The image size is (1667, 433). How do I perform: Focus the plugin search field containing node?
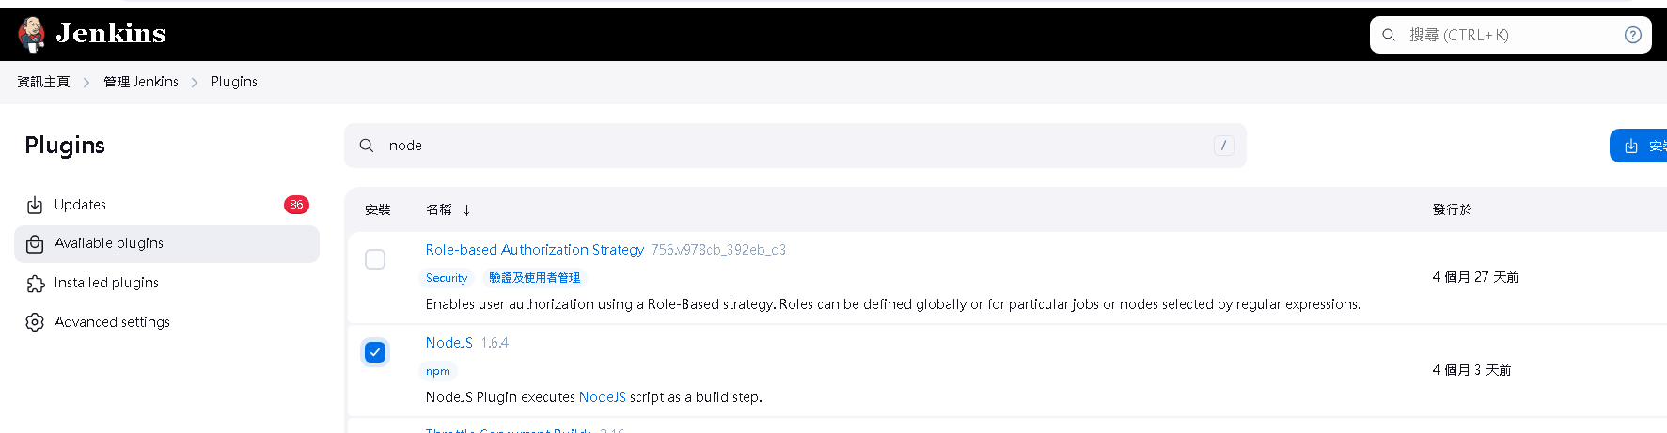click(x=795, y=146)
